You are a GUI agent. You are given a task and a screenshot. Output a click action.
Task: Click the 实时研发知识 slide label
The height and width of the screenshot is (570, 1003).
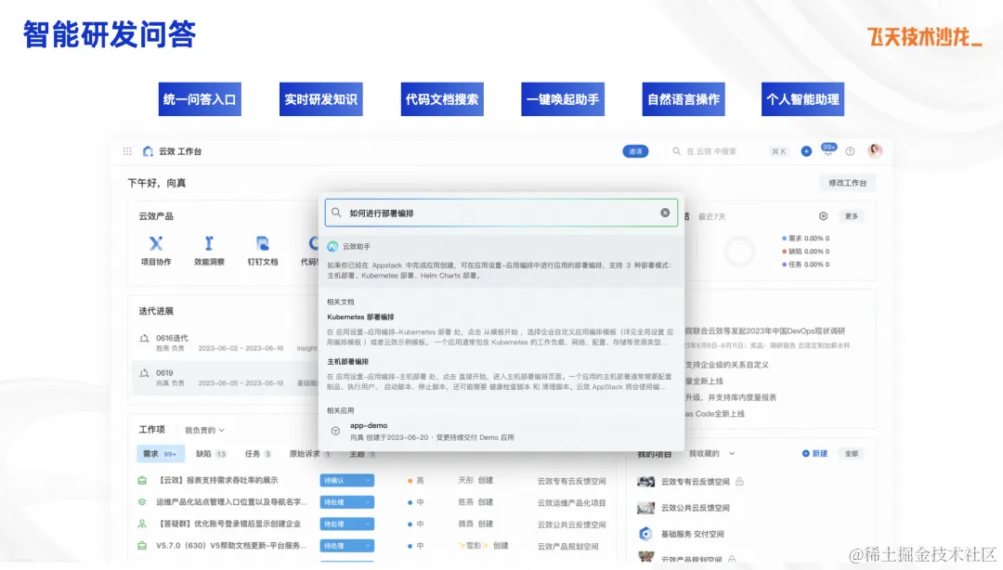point(321,99)
